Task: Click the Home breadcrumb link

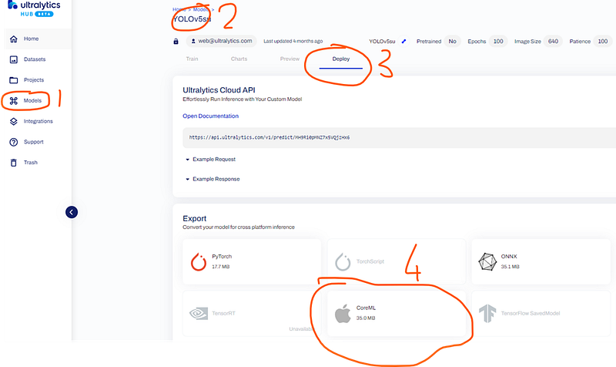Action: pos(179,9)
